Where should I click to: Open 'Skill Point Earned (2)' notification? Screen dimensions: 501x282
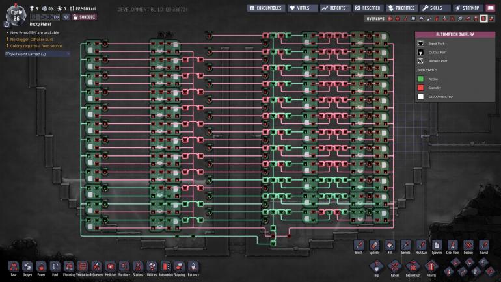pos(37,54)
